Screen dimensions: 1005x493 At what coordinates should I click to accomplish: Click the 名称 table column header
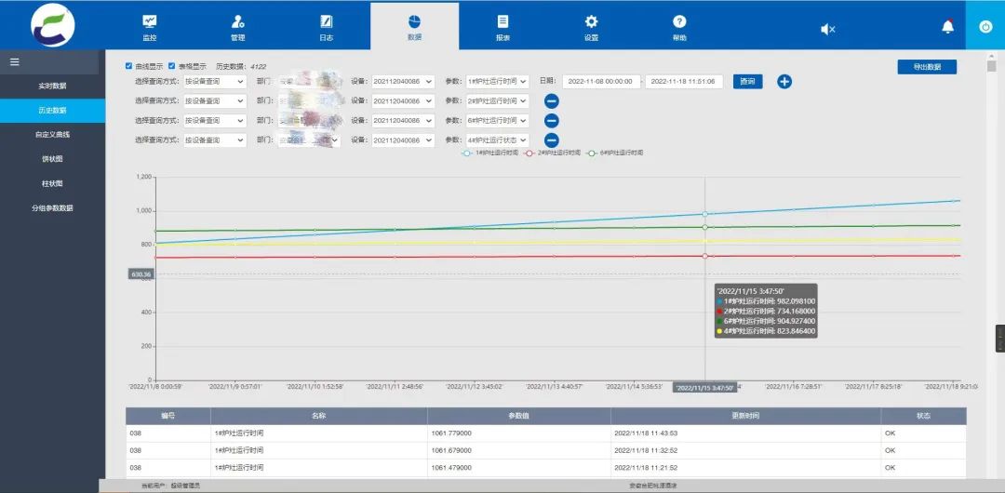319,416
